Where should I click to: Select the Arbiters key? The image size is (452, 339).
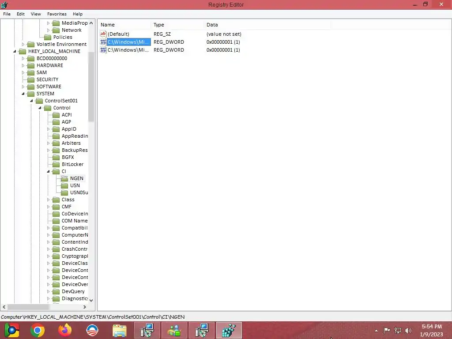71,143
